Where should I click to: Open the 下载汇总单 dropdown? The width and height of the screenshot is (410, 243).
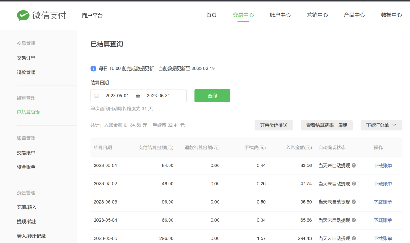381,125
